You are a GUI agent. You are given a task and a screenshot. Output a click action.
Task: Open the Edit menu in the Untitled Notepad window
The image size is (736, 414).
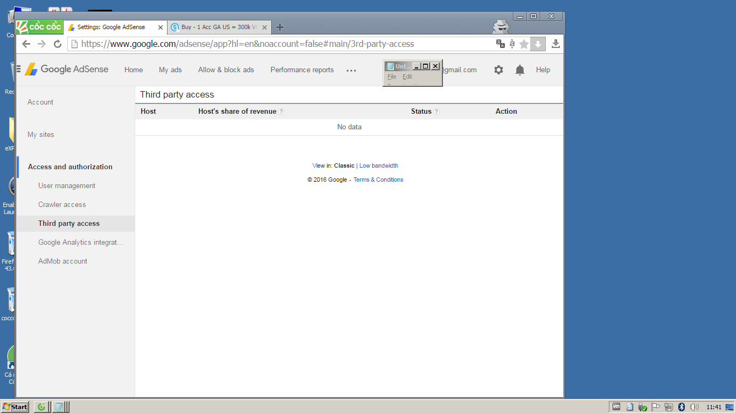407,77
